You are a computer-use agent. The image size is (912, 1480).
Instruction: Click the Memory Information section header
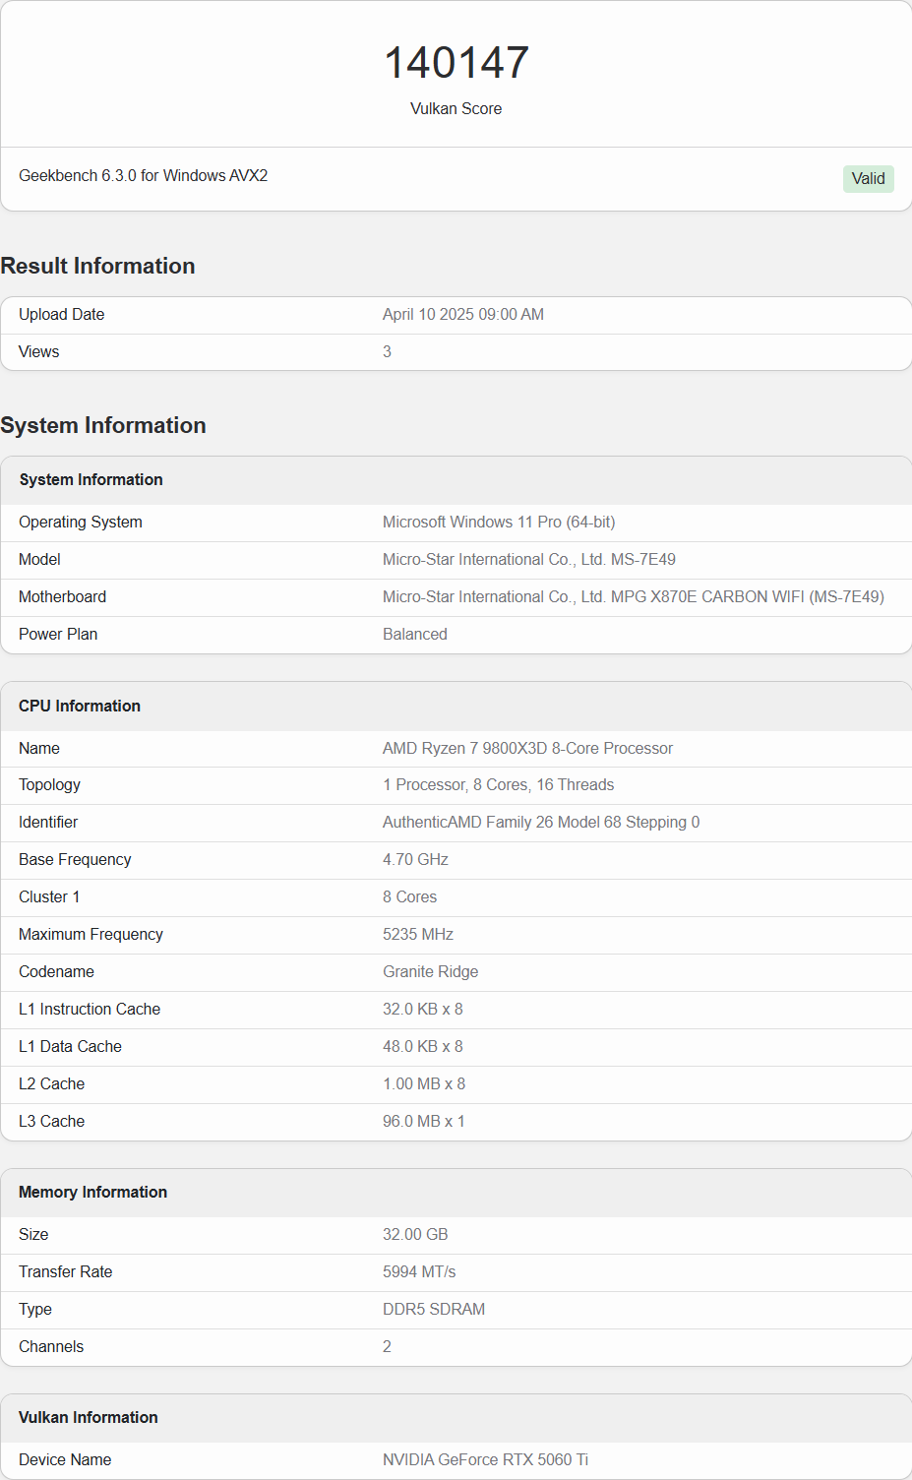pos(92,1192)
